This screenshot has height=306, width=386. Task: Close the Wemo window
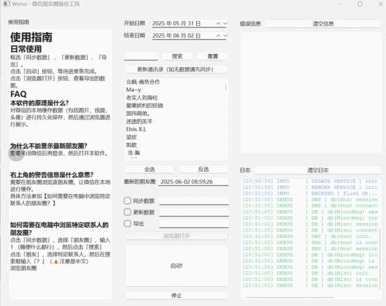[381, 4]
